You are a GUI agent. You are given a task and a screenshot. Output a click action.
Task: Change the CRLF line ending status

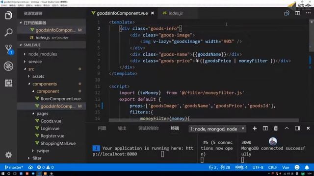click(273, 167)
